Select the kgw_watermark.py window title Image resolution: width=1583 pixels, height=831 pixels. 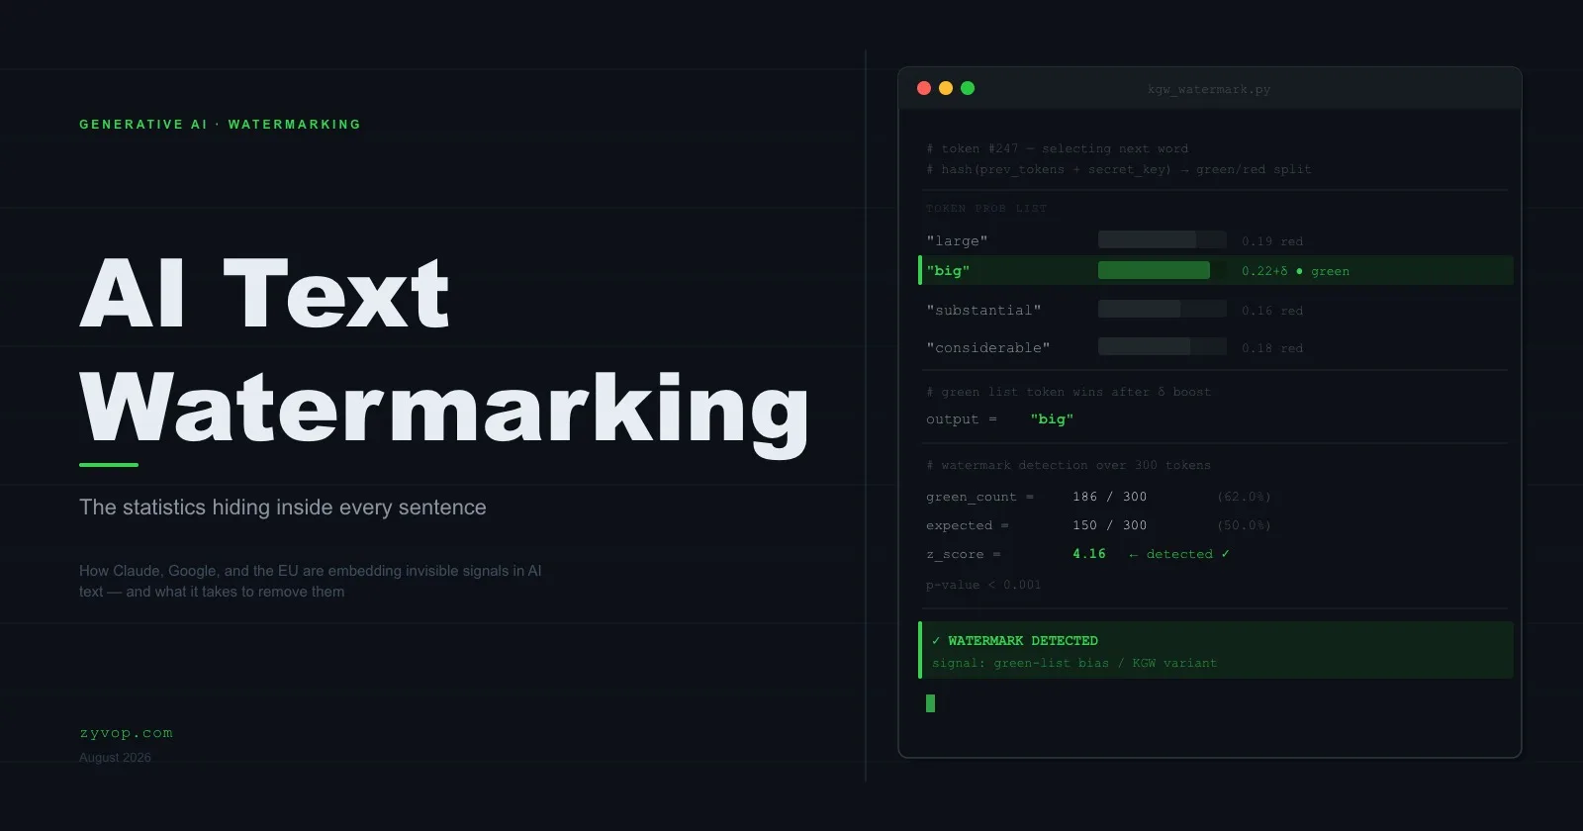[1209, 89]
